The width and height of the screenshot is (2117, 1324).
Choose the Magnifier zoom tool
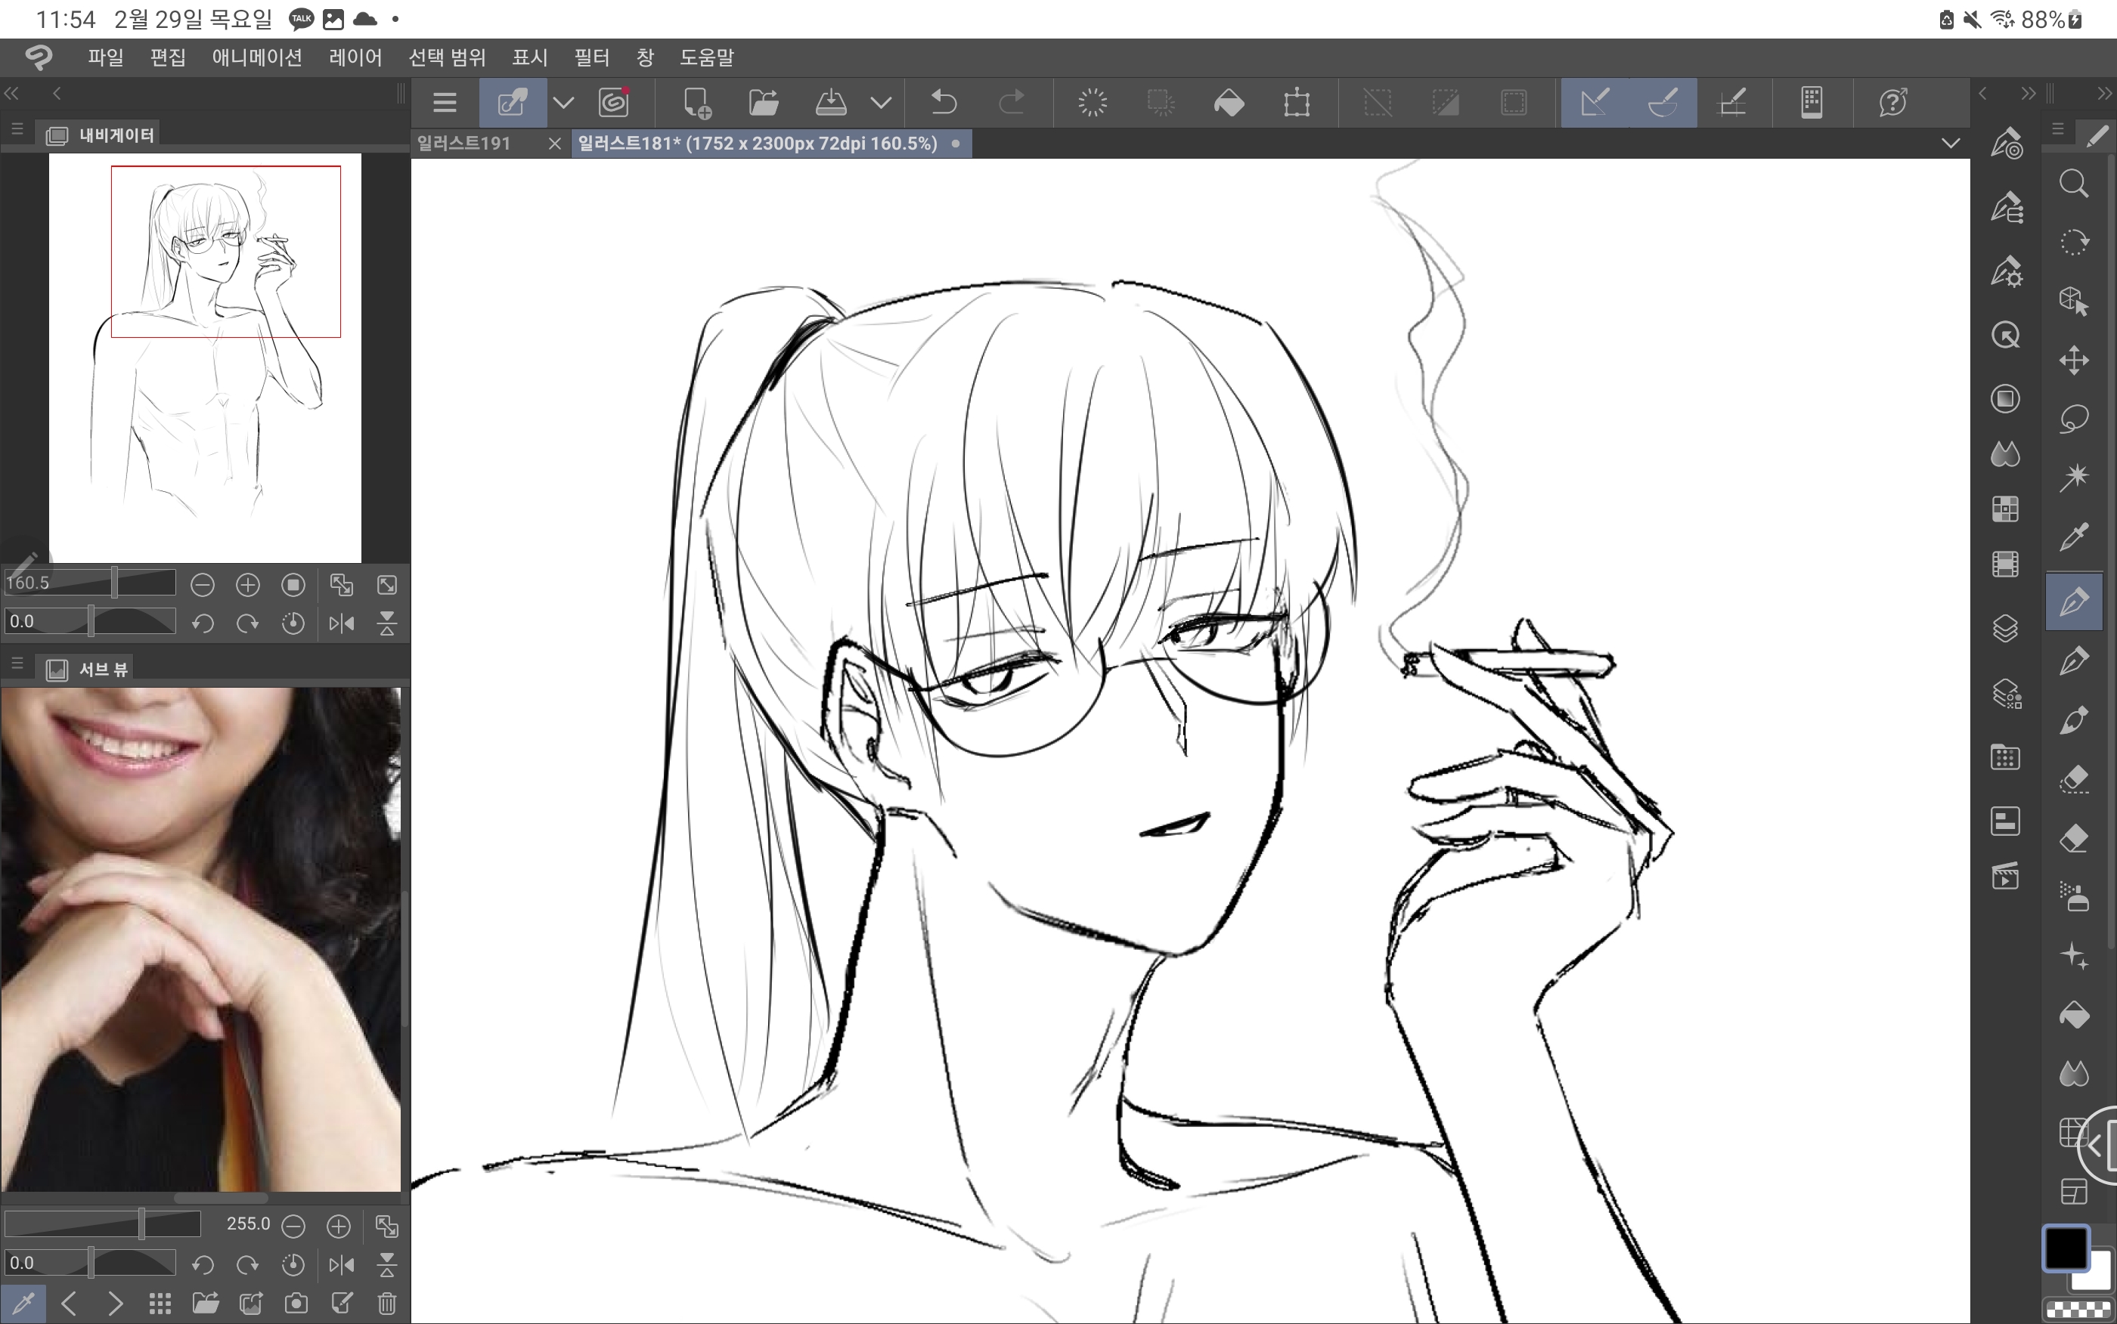point(2073,183)
